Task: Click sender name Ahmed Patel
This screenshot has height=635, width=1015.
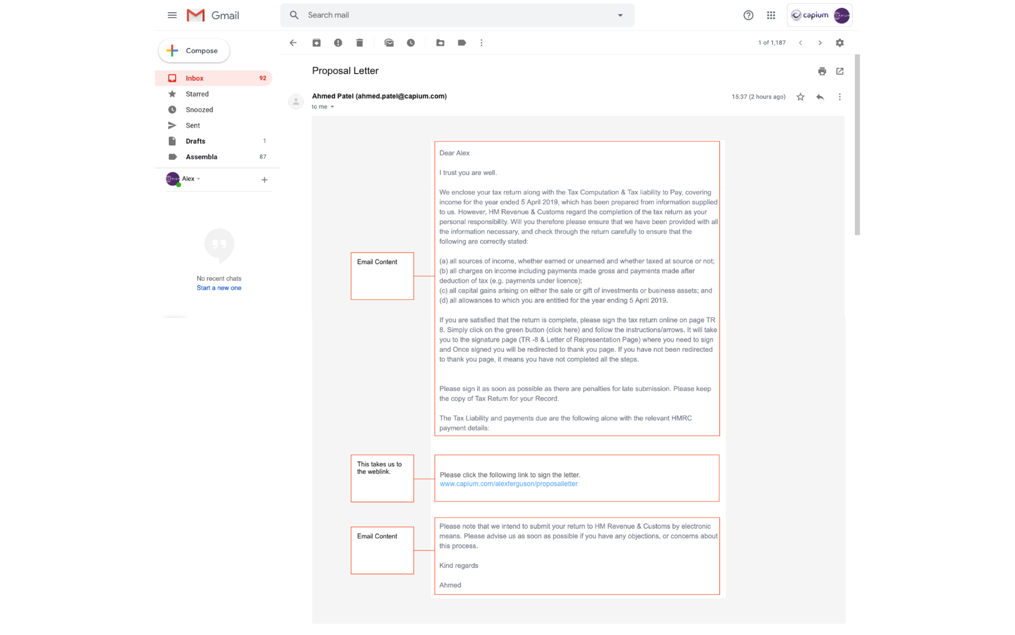Action: (333, 96)
